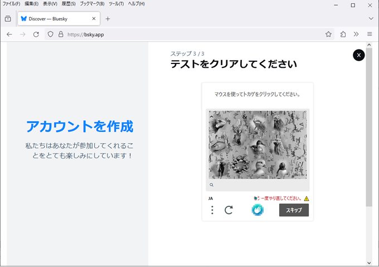
Task: Click the scrollbar up arrow
Action: coord(369,45)
